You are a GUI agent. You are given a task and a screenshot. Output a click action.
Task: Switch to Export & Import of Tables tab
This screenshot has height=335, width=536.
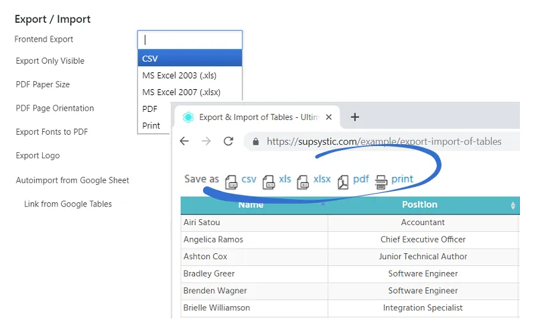click(257, 117)
